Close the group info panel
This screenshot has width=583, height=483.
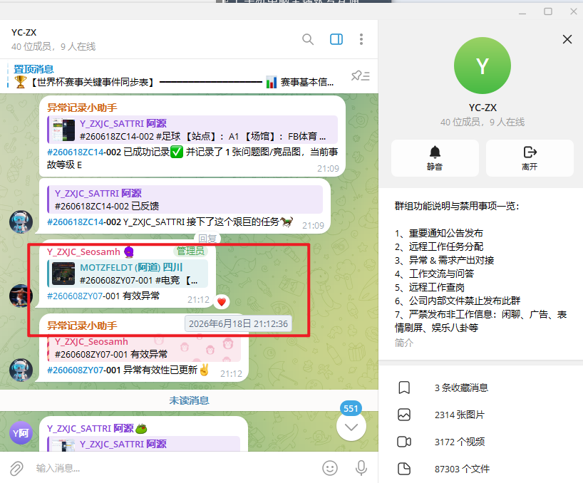[567, 39]
